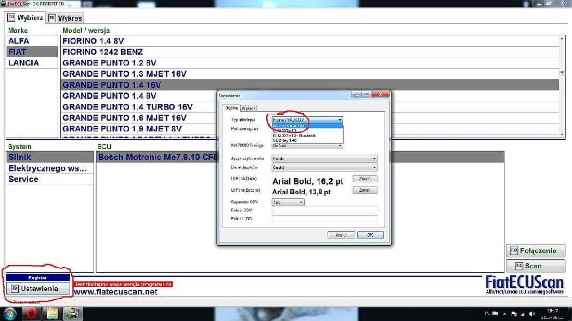Click the volume speaker tray icon
This screenshot has width=572, height=321.
[531, 314]
